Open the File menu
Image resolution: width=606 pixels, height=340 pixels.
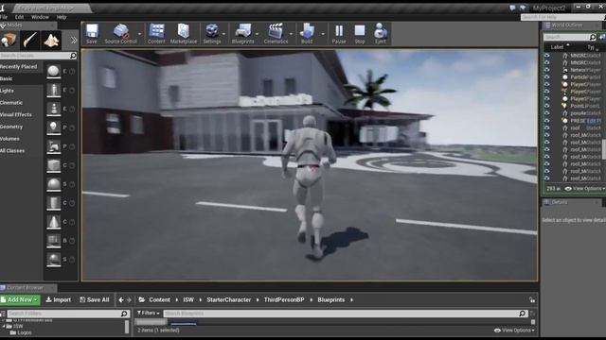(4, 17)
